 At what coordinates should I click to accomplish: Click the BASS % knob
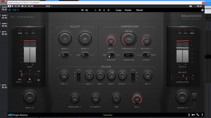(89, 76)
